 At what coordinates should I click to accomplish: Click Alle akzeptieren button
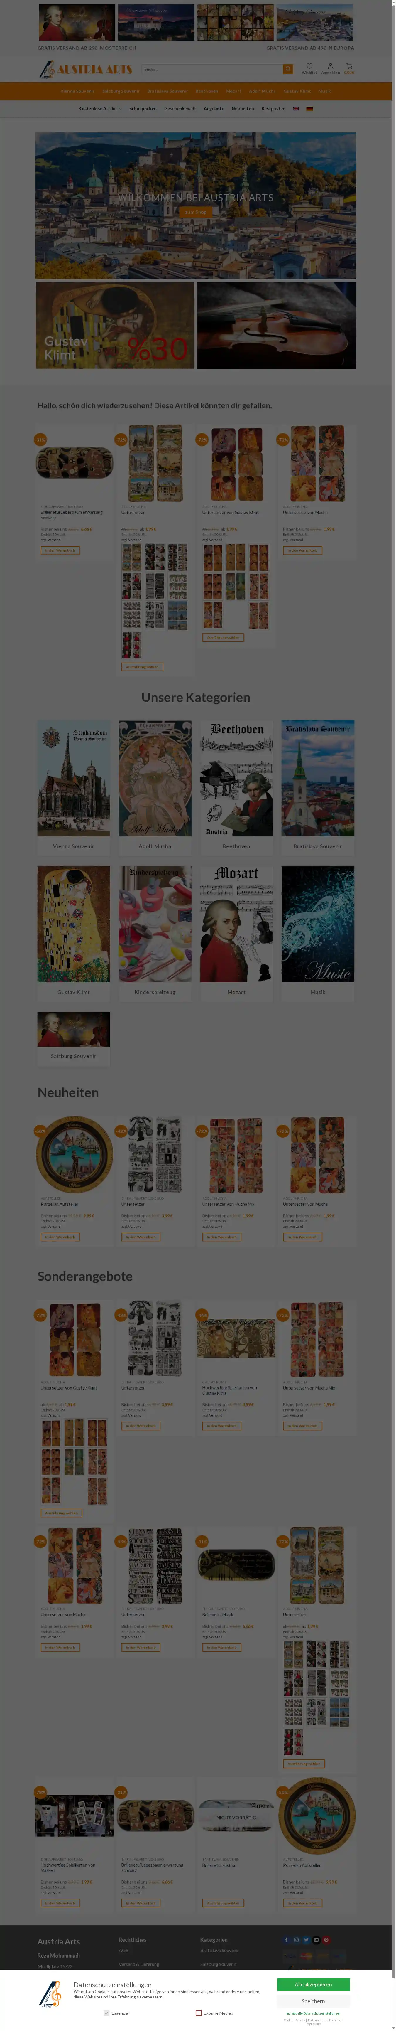coord(313,1985)
